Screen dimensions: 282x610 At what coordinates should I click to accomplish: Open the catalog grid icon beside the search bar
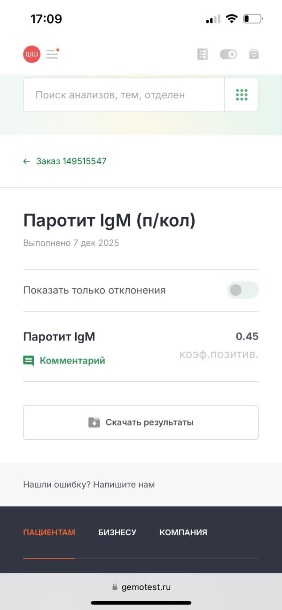tap(241, 95)
